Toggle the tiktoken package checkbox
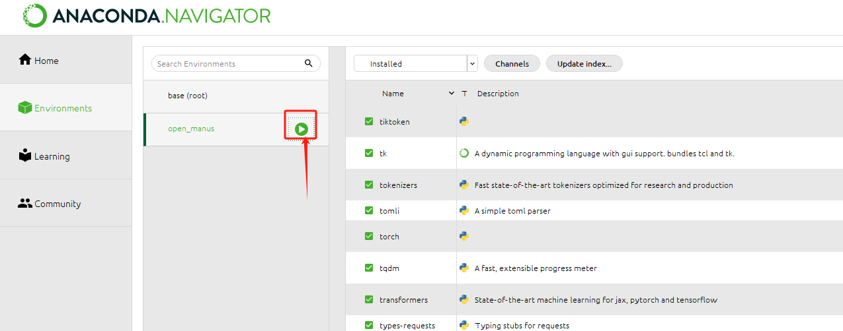Viewport: 843px width, 331px height. [x=369, y=121]
